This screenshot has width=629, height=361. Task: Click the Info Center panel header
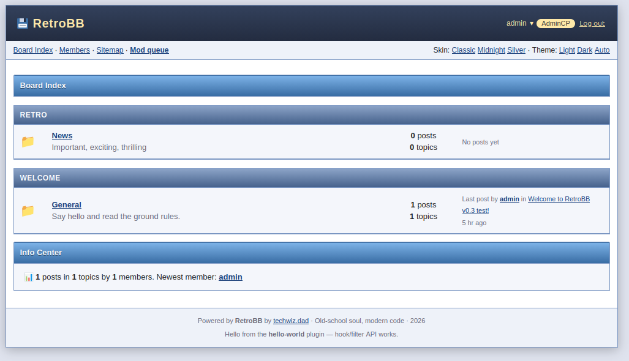312,253
